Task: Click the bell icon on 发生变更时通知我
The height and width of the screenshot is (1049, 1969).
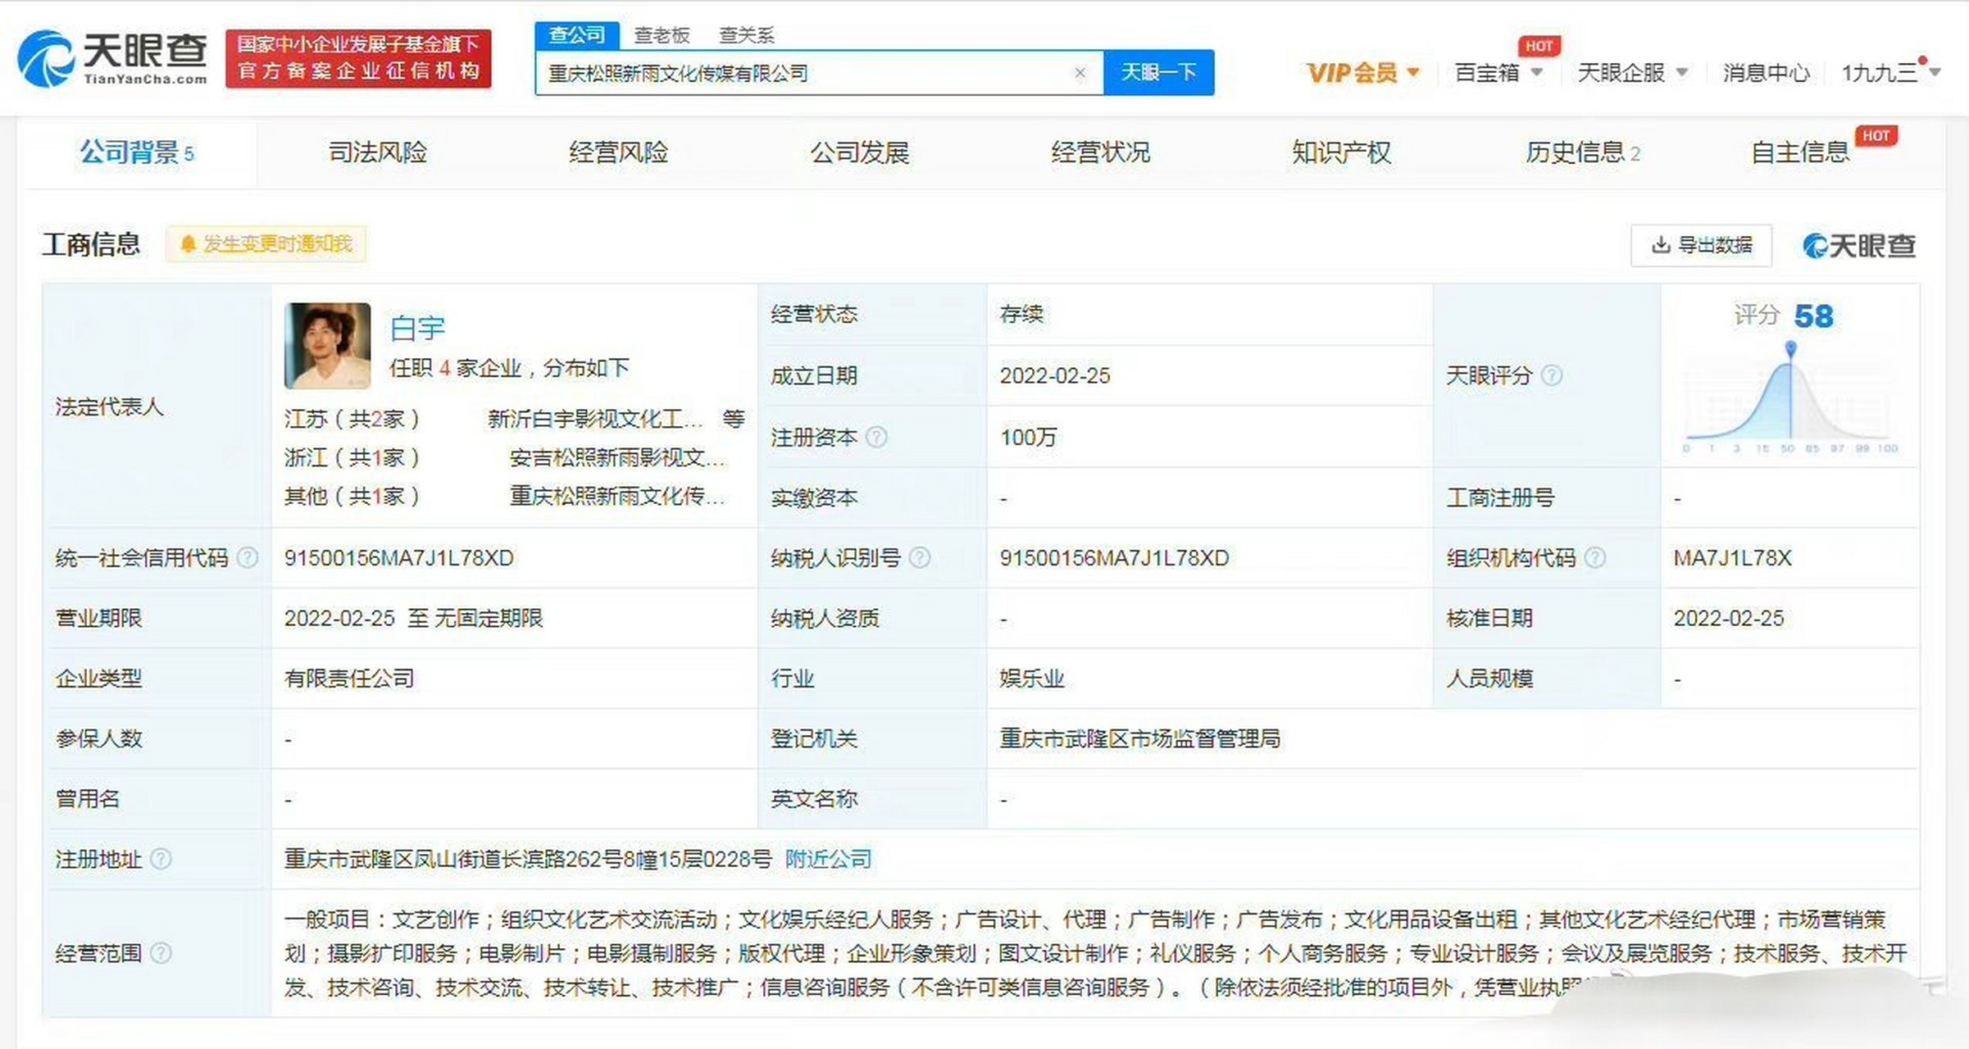Action: tap(188, 243)
